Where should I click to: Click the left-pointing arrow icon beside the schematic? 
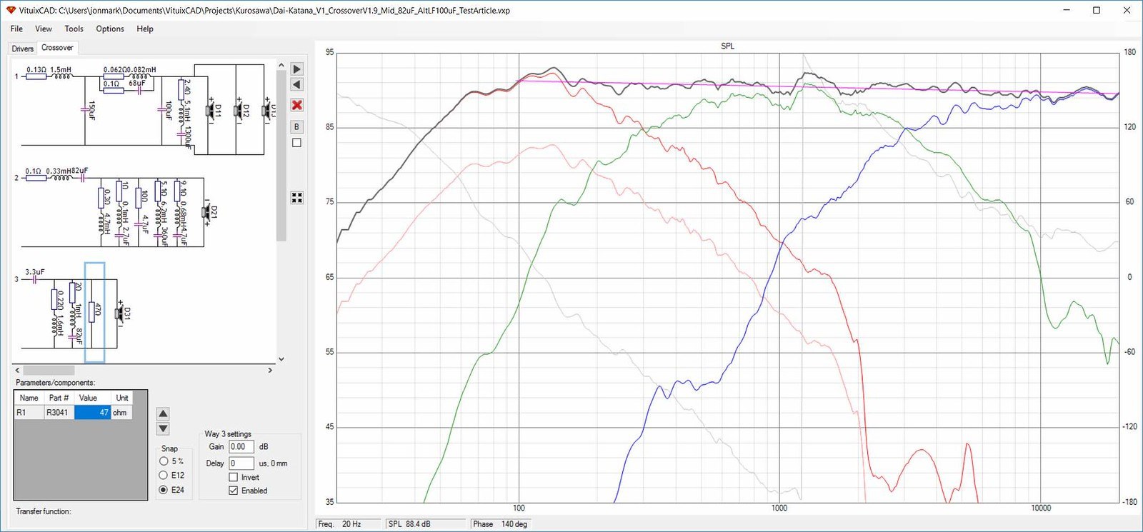tap(297, 85)
